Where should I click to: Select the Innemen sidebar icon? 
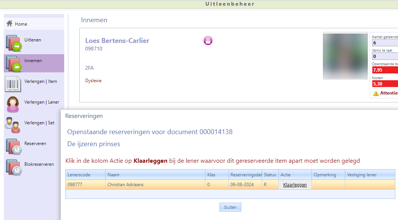[x=14, y=63]
